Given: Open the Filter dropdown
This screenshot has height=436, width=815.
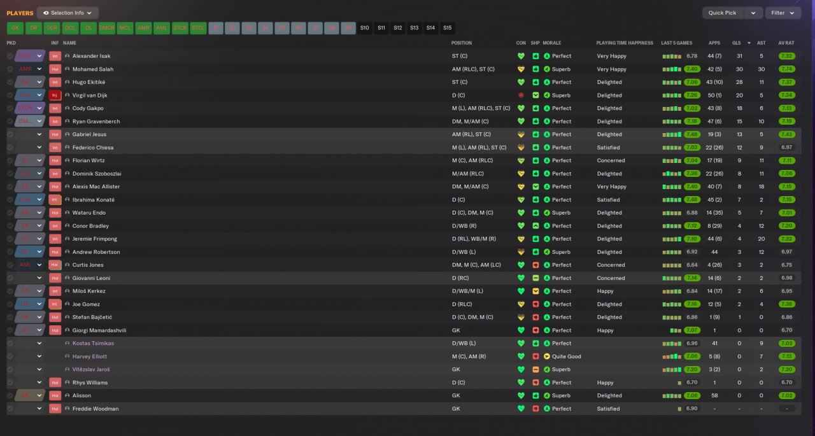Looking at the screenshot, I should 783,13.
